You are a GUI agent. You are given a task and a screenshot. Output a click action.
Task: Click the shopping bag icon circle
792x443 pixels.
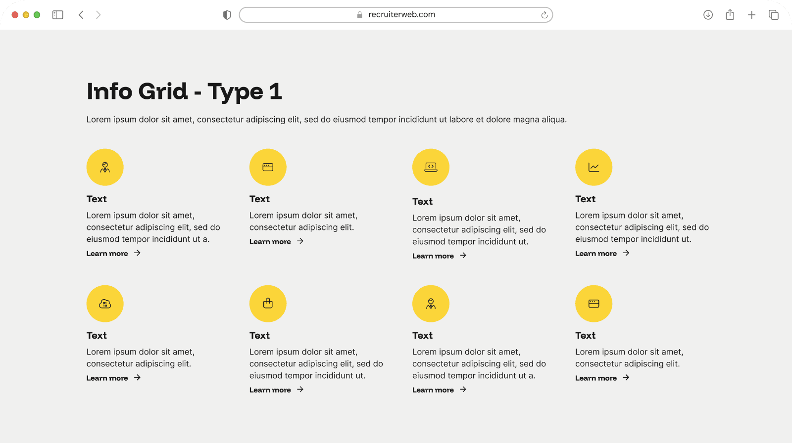pos(268,304)
